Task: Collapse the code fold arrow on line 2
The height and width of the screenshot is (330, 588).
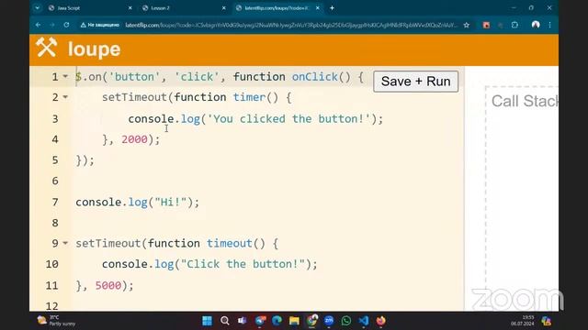Action: point(65,97)
